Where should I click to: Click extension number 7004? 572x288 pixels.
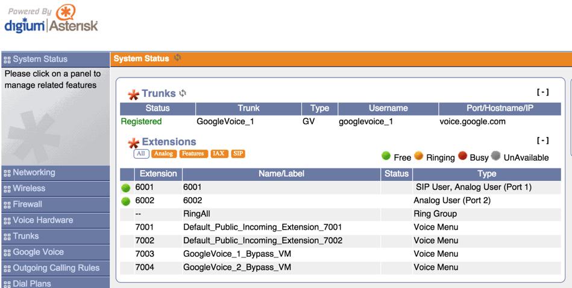tap(145, 268)
